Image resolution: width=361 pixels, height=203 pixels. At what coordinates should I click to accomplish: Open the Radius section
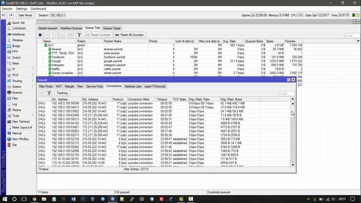pyautogui.click(x=16, y=110)
